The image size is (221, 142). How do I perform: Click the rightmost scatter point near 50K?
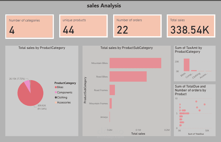pos(204,104)
